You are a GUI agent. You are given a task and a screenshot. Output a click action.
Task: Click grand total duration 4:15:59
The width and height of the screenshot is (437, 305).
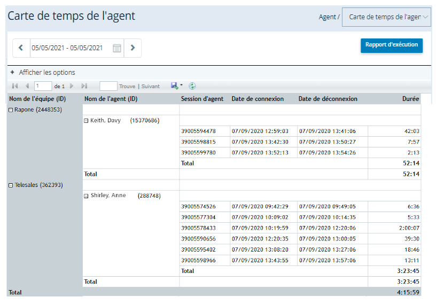click(408, 293)
